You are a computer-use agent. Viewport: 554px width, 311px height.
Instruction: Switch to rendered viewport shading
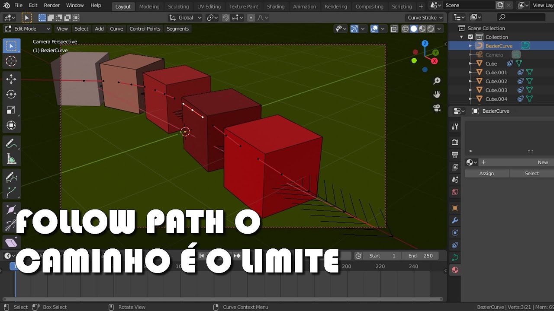pos(431,29)
